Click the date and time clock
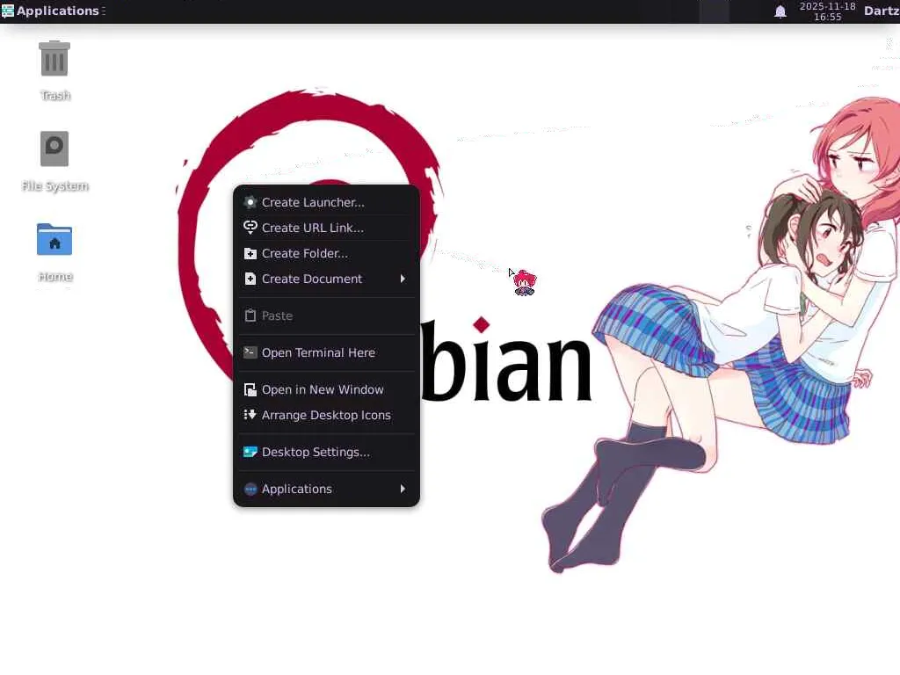900x675 pixels. coord(827,11)
